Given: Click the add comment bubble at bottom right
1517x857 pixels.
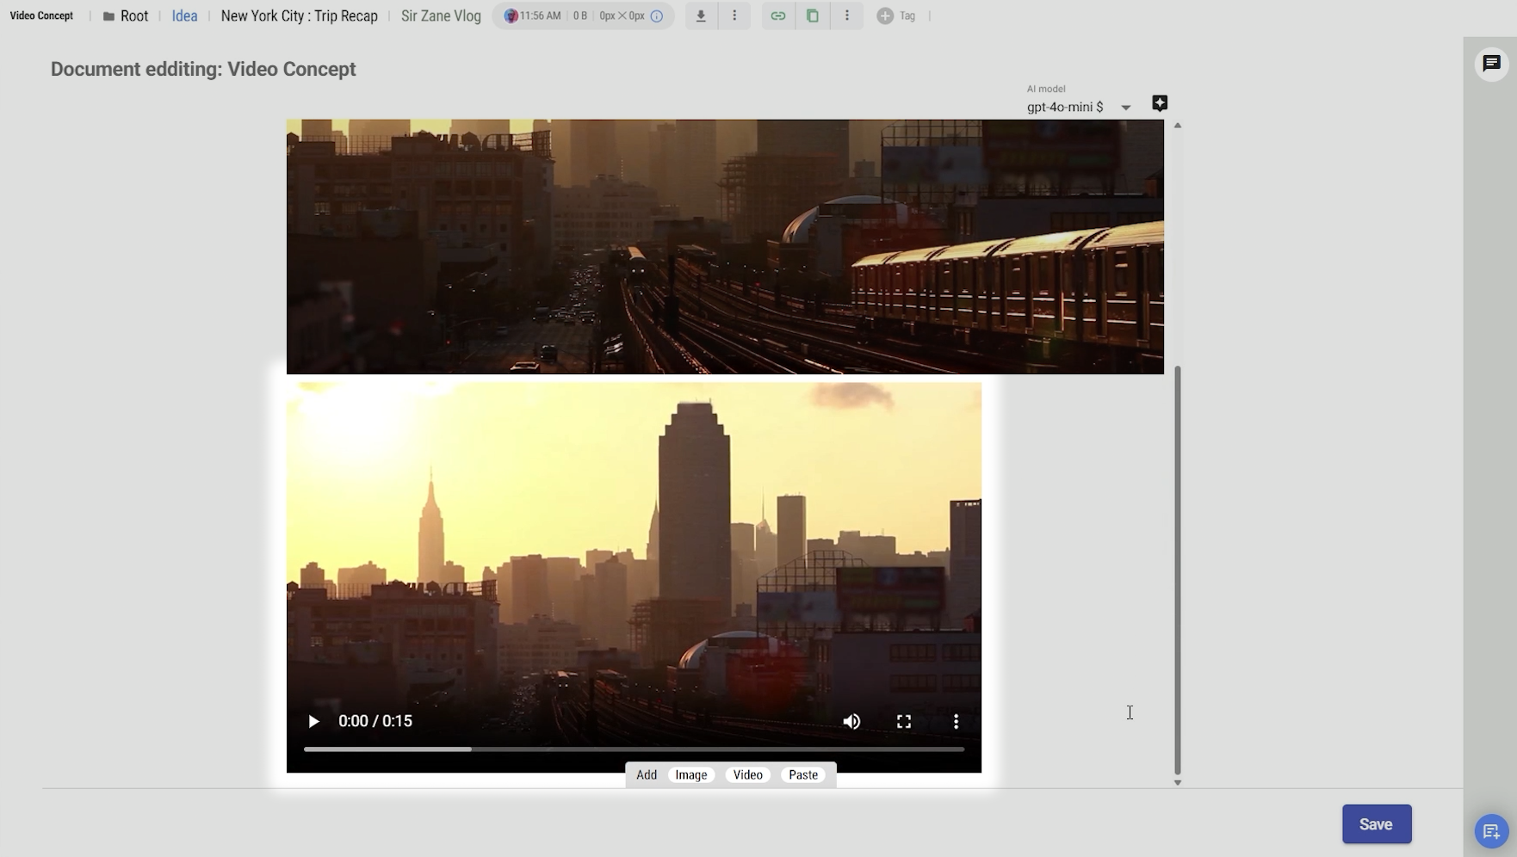Looking at the screenshot, I should coord(1491,831).
